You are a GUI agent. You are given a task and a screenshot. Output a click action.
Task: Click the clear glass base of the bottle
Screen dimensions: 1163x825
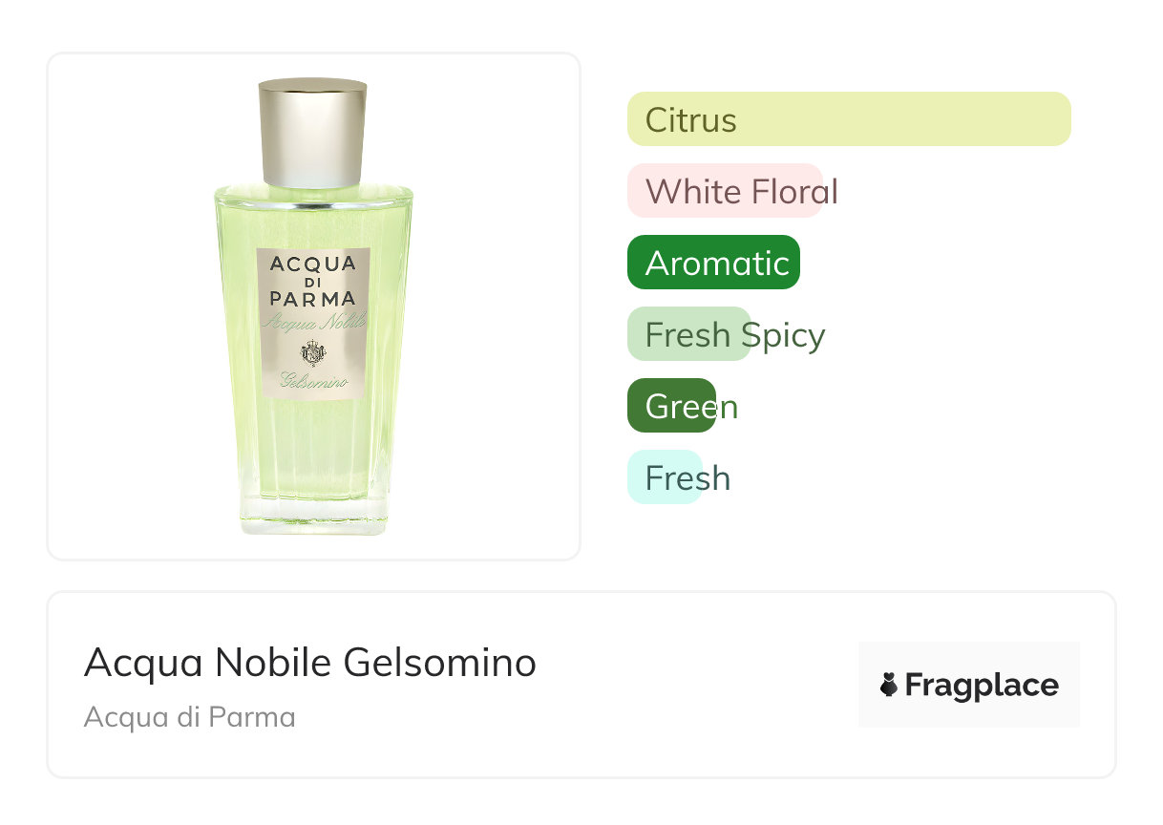click(313, 516)
